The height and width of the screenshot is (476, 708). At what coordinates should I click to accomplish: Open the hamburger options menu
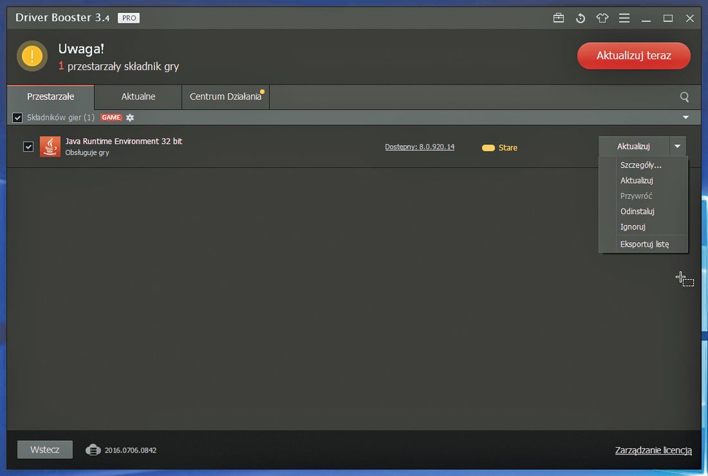(624, 18)
